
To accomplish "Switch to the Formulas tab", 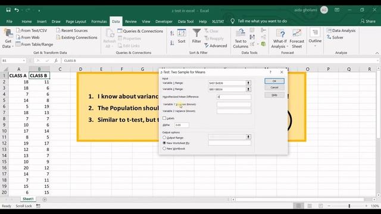I will click(x=99, y=21).
